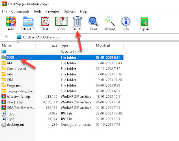Click the Repair archive icon
The image size is (179, 141).
(x=144, y=23)
